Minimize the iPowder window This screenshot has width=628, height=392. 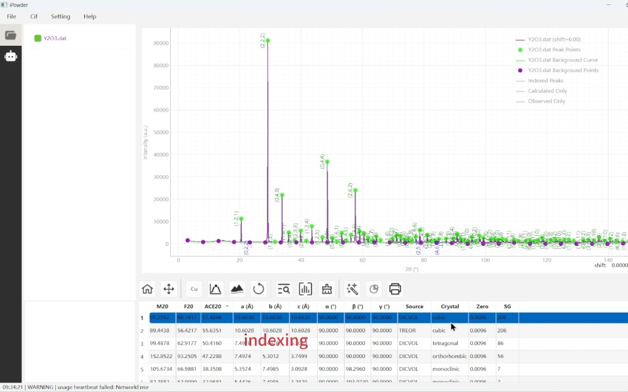pyautogui.click(x=609, y=5)
